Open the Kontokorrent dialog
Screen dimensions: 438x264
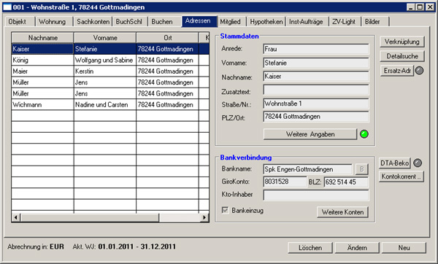[x=401, y=176]
